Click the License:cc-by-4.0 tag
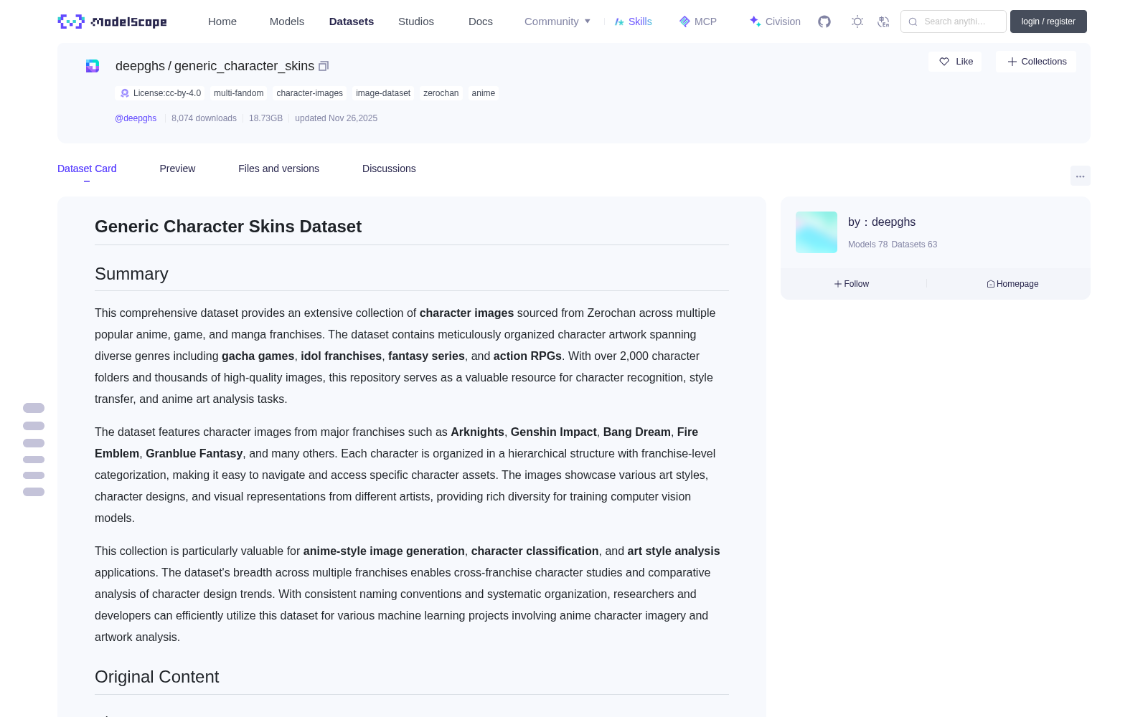Image resolution: width=1148 pixels, height=717 pixels. (161, 93)
